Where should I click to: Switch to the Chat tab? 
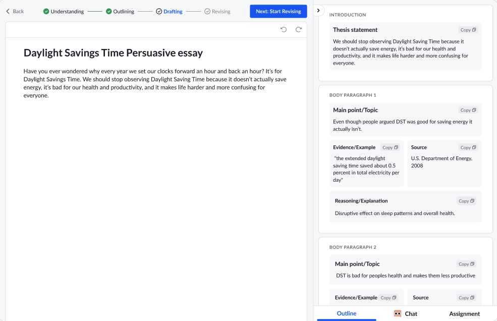tap(405, 314)
